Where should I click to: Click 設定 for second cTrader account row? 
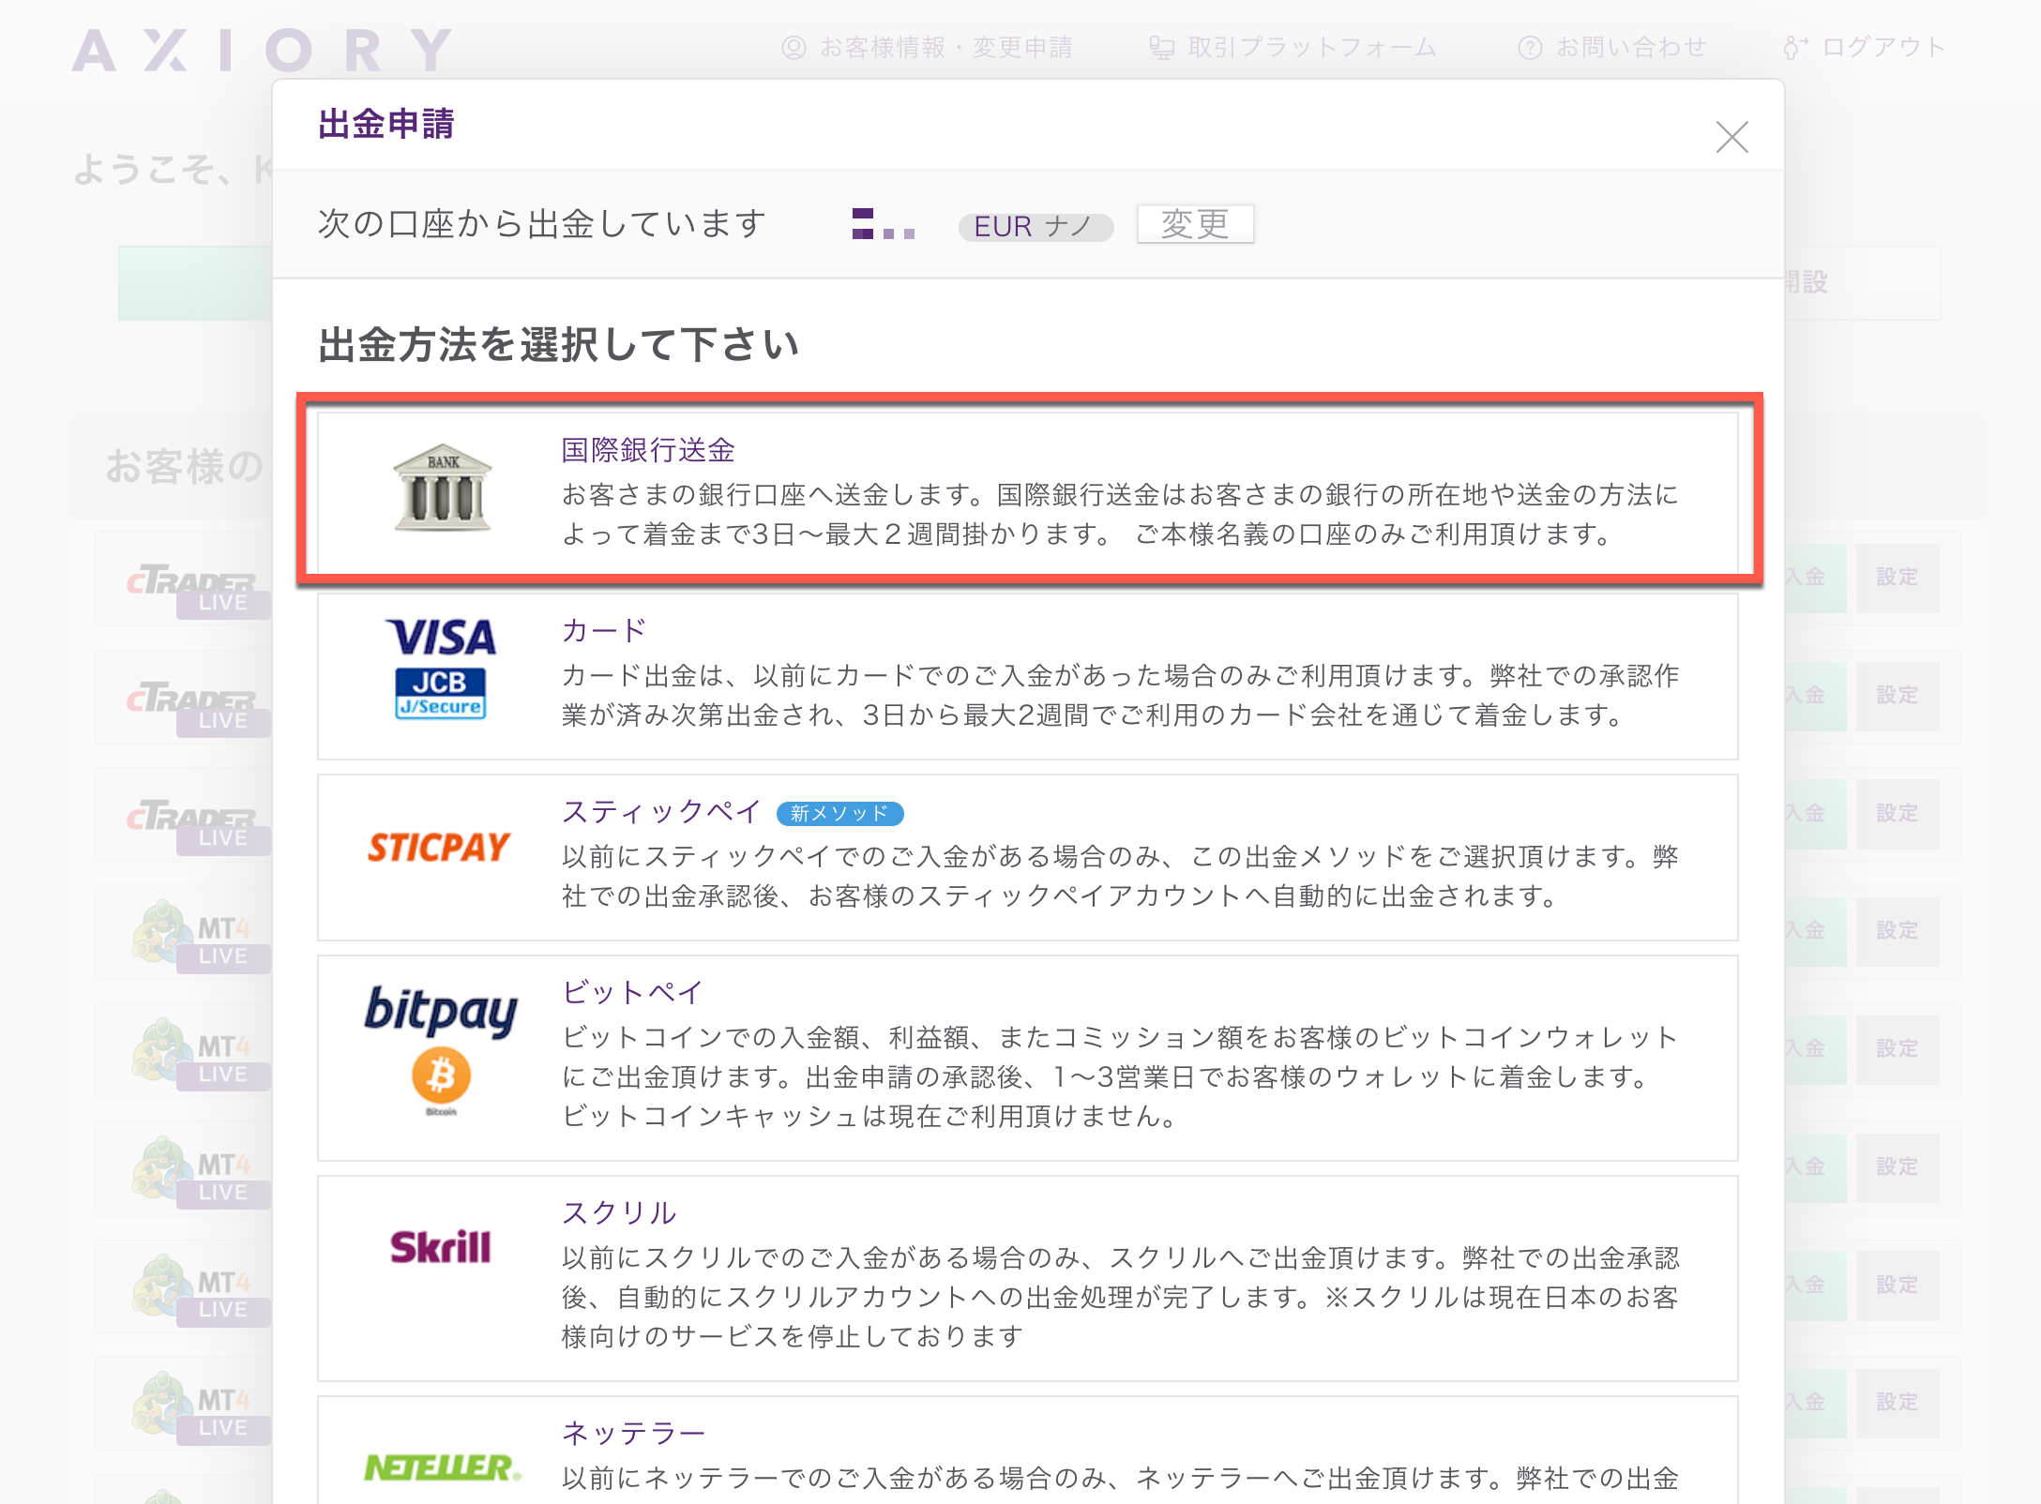pos(1897,696)
